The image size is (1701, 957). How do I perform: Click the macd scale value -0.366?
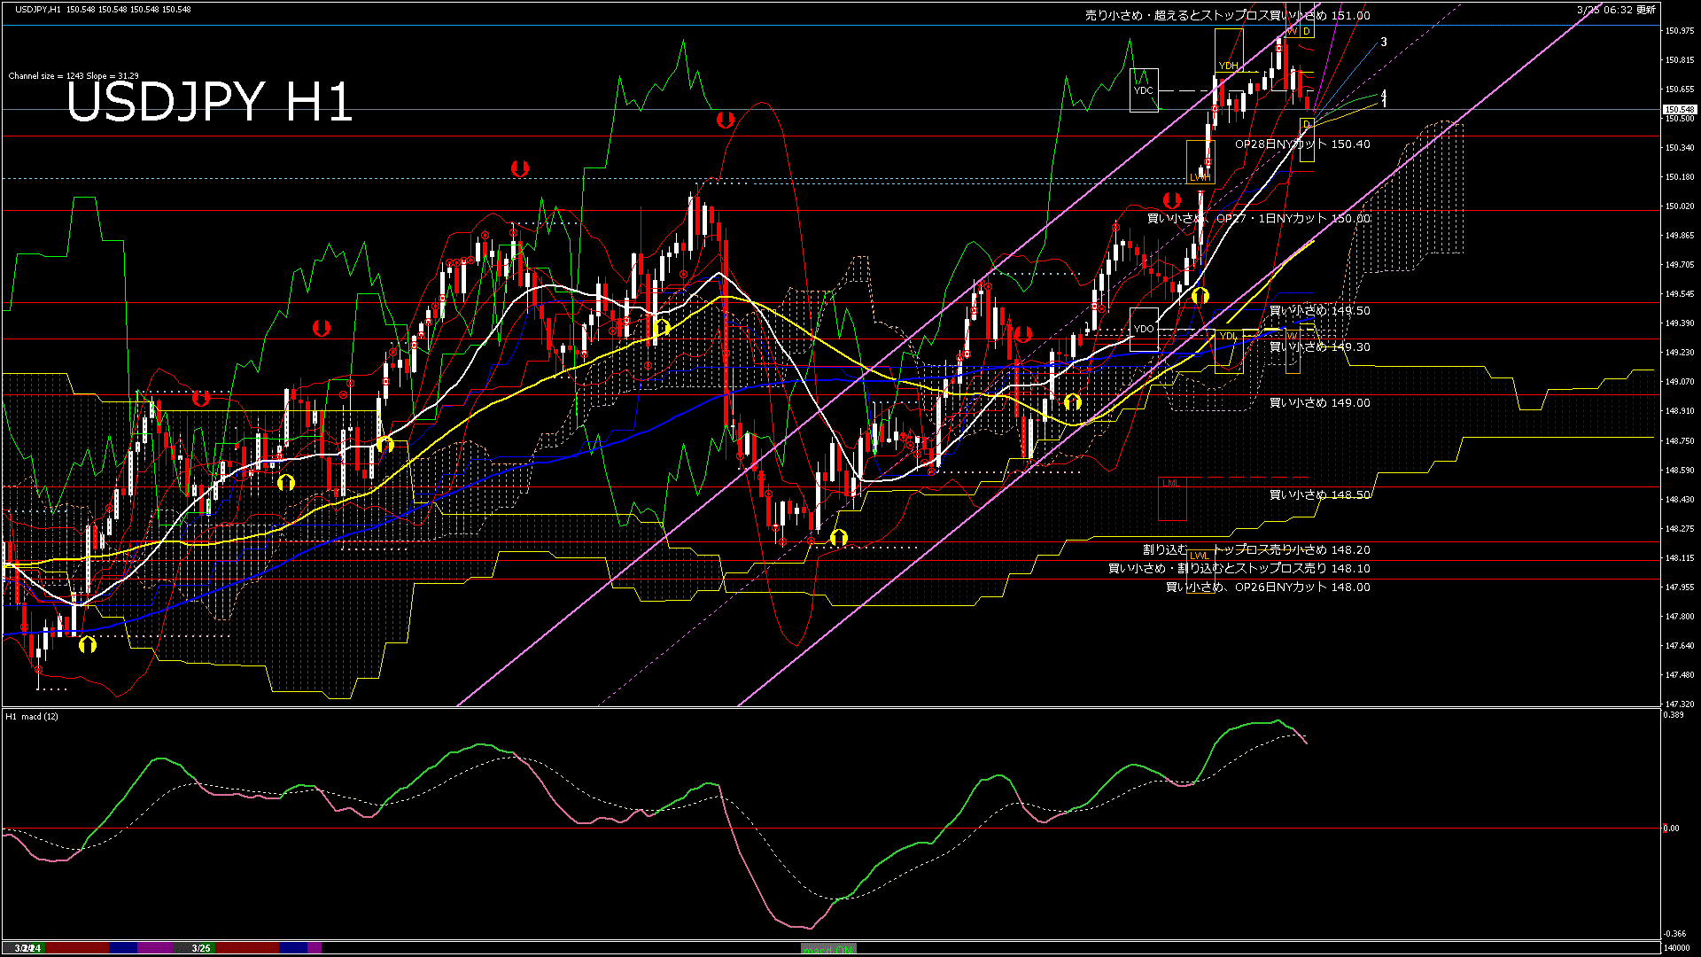click(x=1674, y=934)
